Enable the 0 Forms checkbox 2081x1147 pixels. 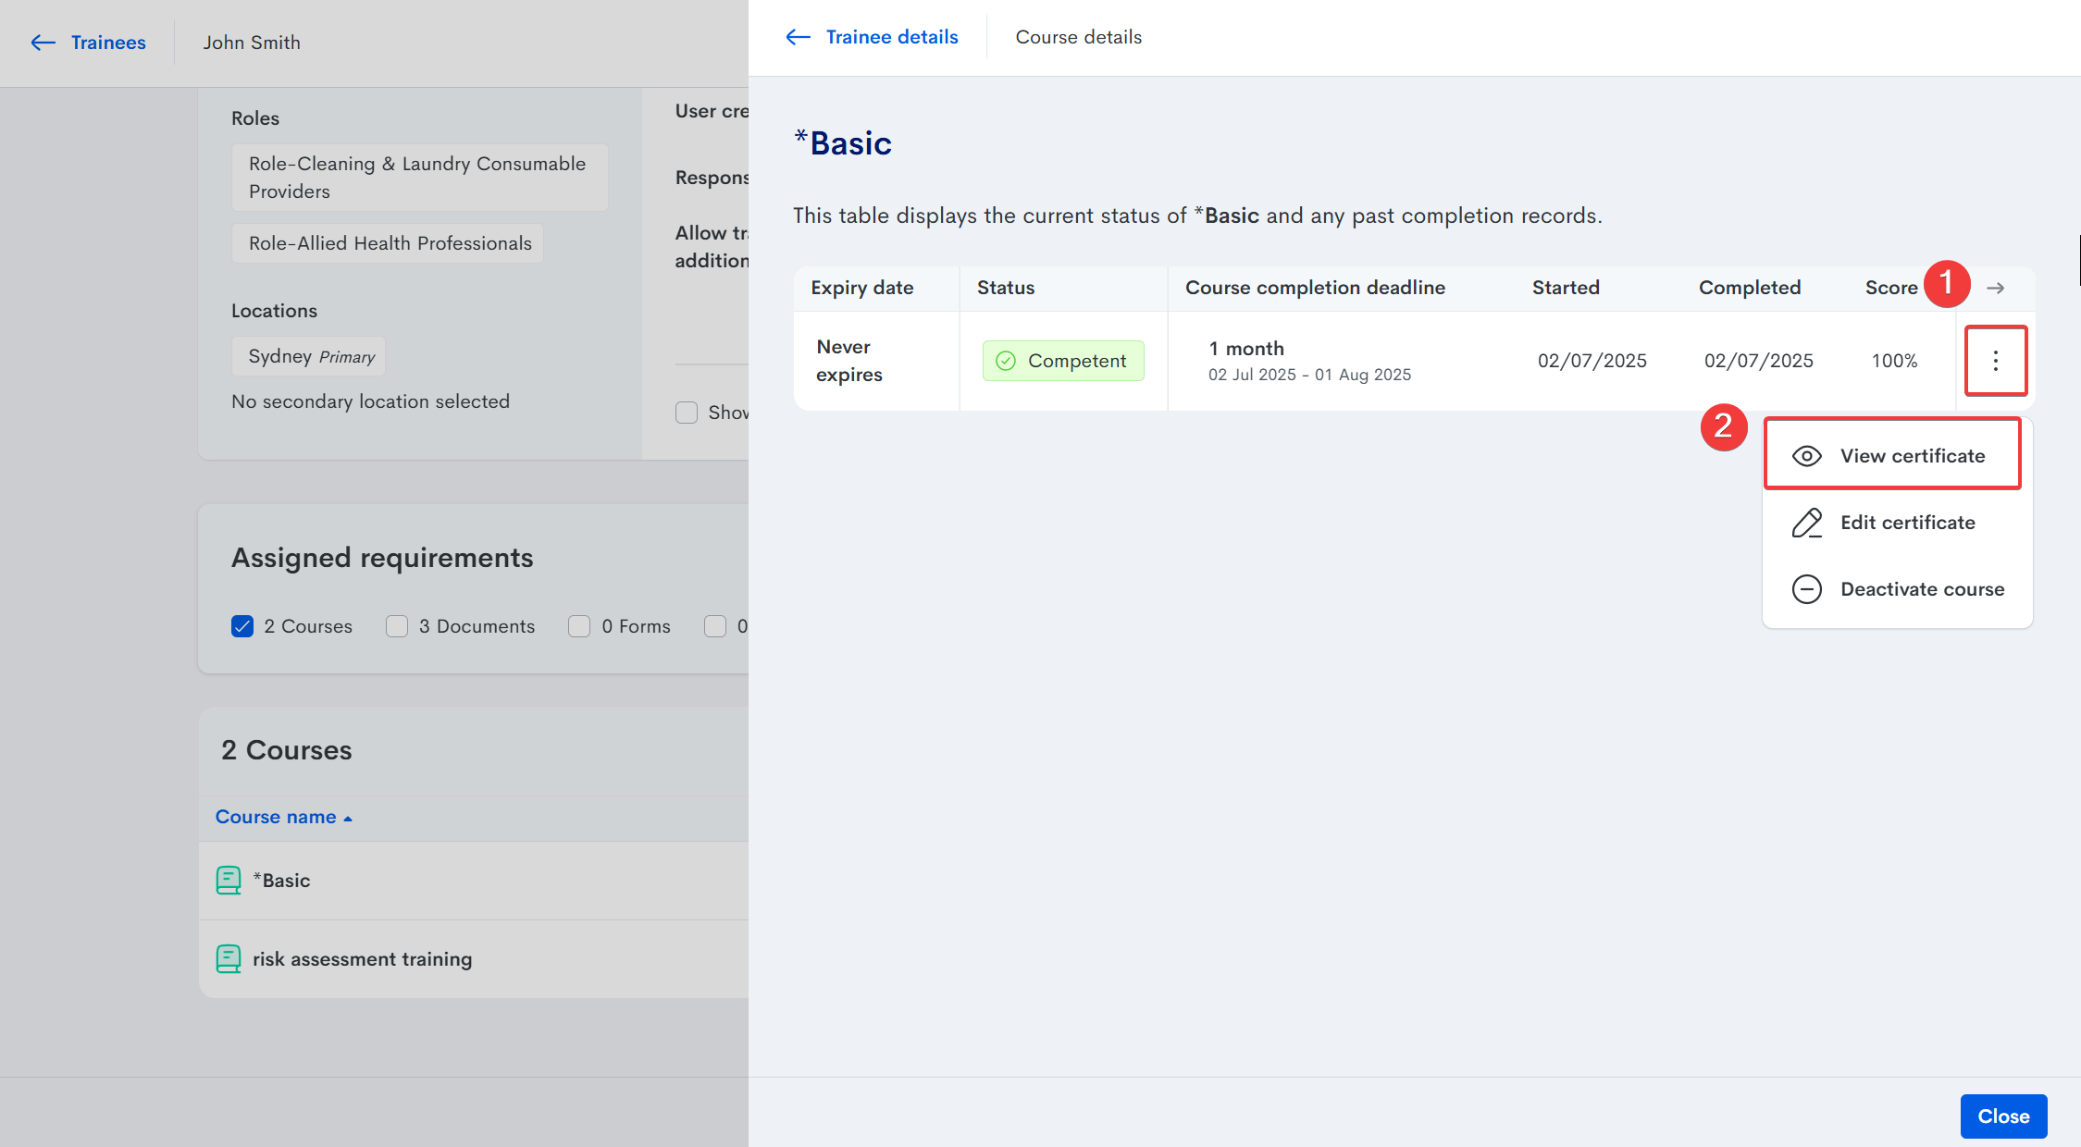(579, 626)
